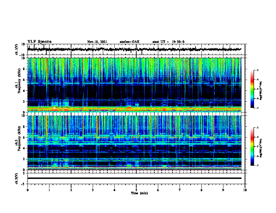Click the ch.2 spectrogram '8' kHz tick label
Viewport: 276px width, 213px height.
[24, 127]
